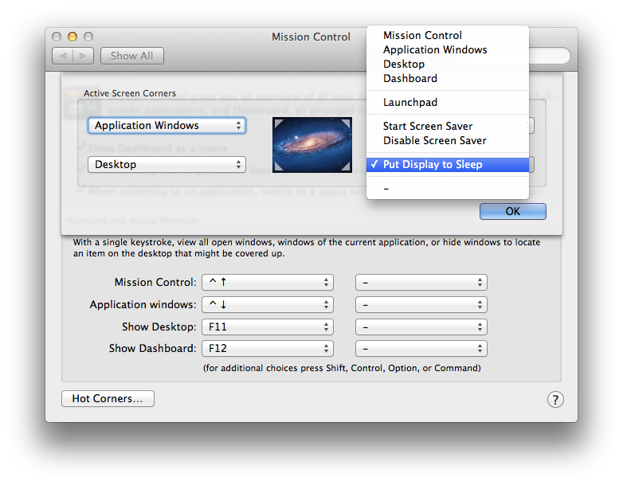This screenshot has width=623, height=485.
Task: Choose Mission Control from the popup menu
Action: pyautogui.click(x=448, y=35)
